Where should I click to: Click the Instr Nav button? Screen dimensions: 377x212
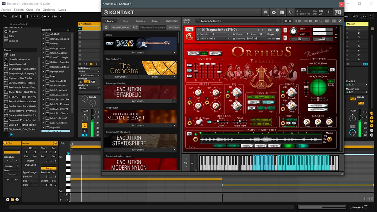pyautogui.click(x=174, y=27)
